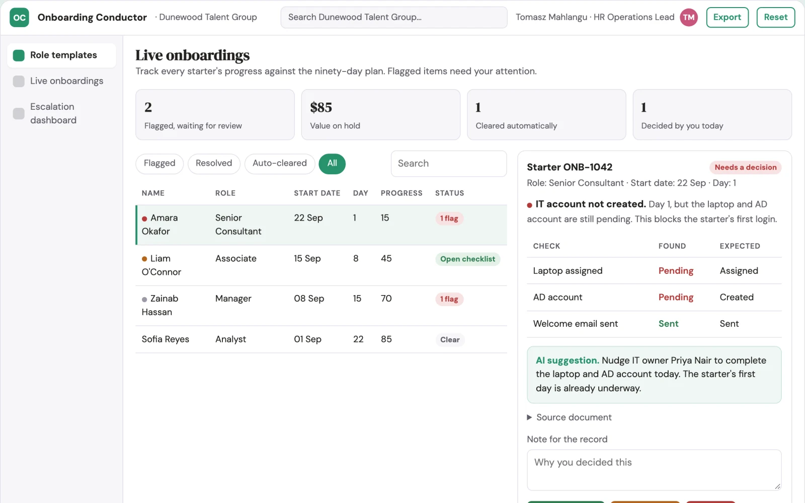Click the Welcome email sent check row
Image resolution: width=805 pixels, height=503 pixels.
654,324
